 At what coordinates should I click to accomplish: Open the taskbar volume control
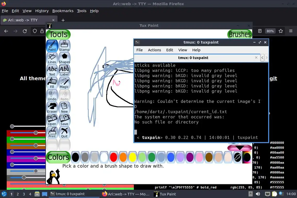pos(258,194)
